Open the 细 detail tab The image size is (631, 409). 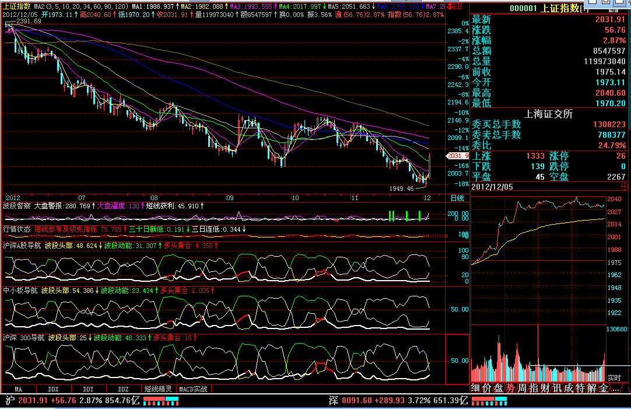click(x=476, y=388)
